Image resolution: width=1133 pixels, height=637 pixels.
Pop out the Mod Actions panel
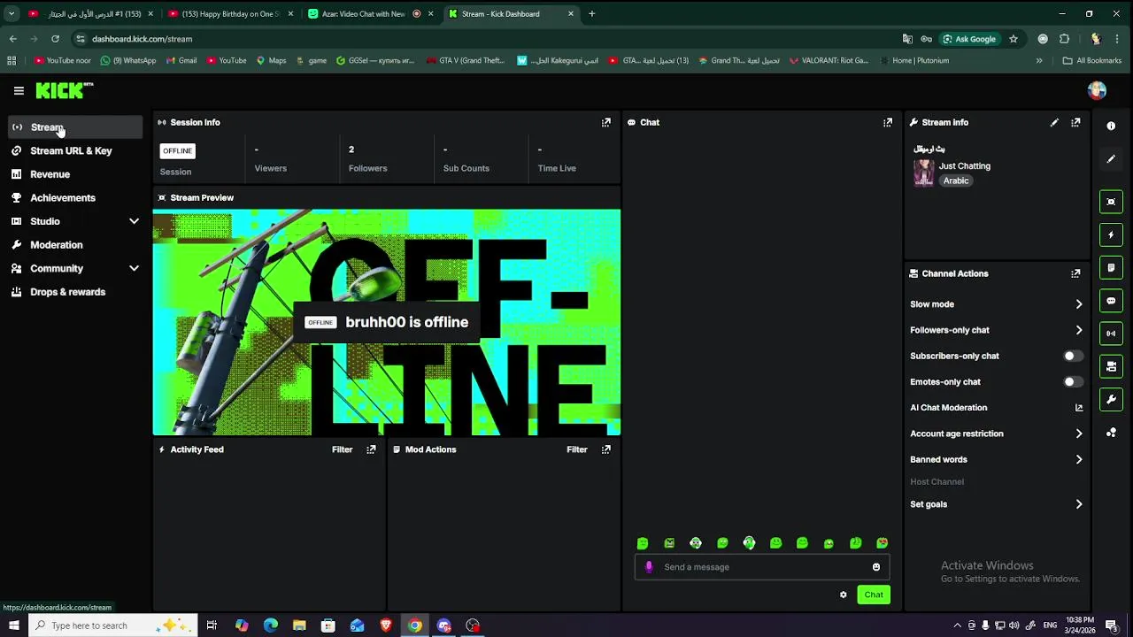coord(606,449)
